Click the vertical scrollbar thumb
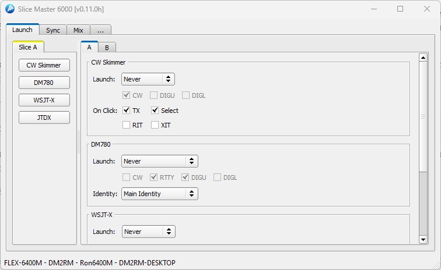This screenshot has height=270, width=441. tap(423, 117)
